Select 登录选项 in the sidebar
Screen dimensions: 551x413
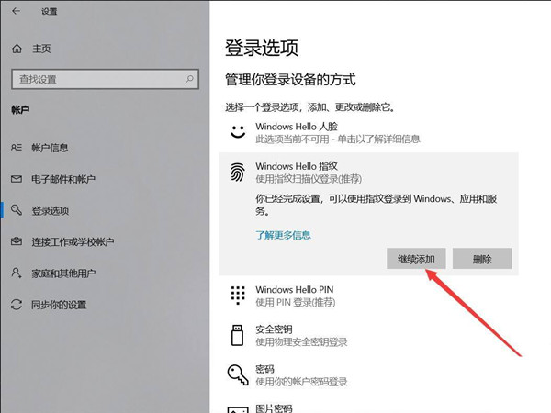pyautogui.click(x=50, y=210)
